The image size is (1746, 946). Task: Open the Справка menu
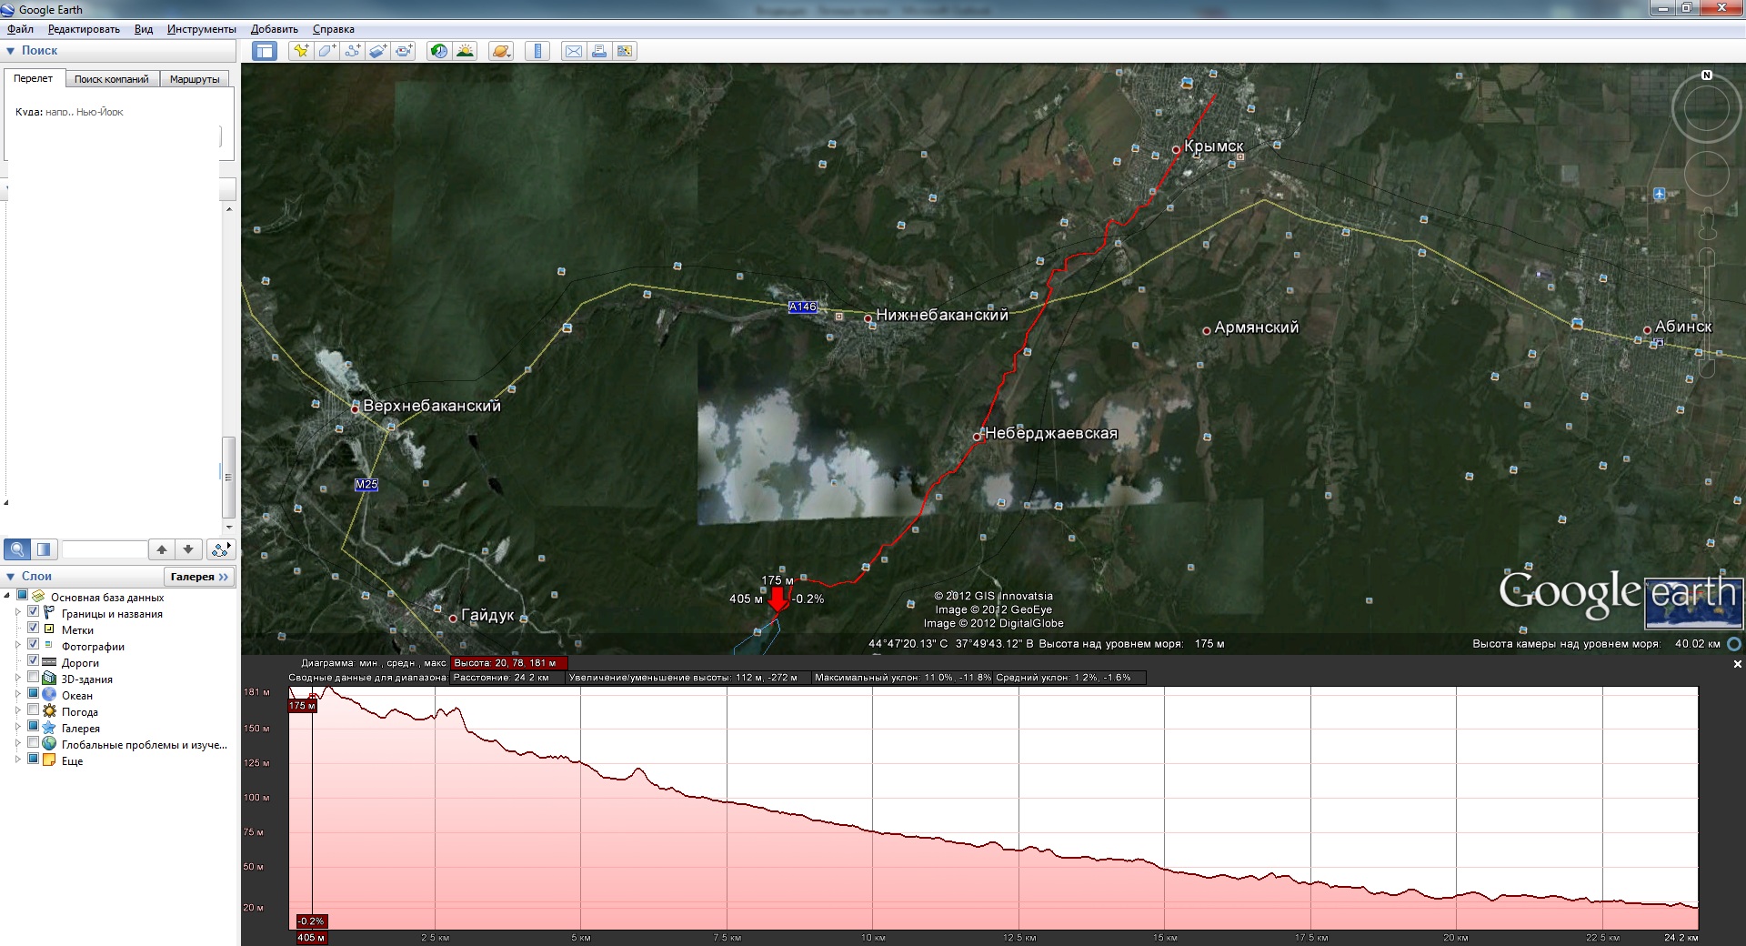pyautogui.click(x=334, y=29)
